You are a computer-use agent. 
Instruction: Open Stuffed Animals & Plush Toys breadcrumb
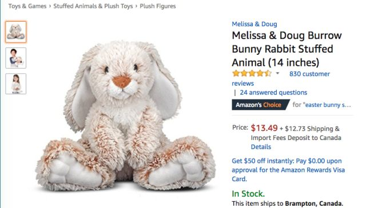coord(93,6)
